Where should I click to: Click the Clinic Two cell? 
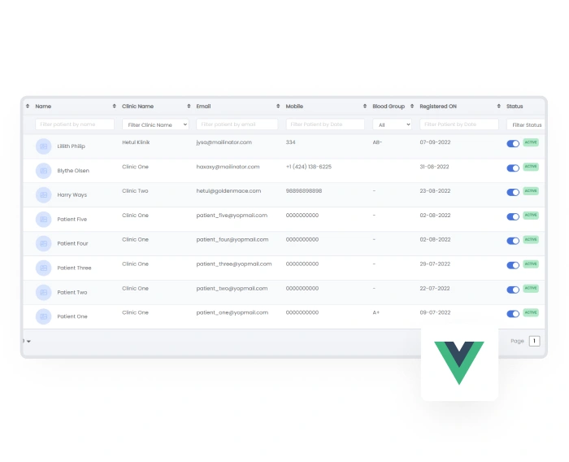coord(135,191)
